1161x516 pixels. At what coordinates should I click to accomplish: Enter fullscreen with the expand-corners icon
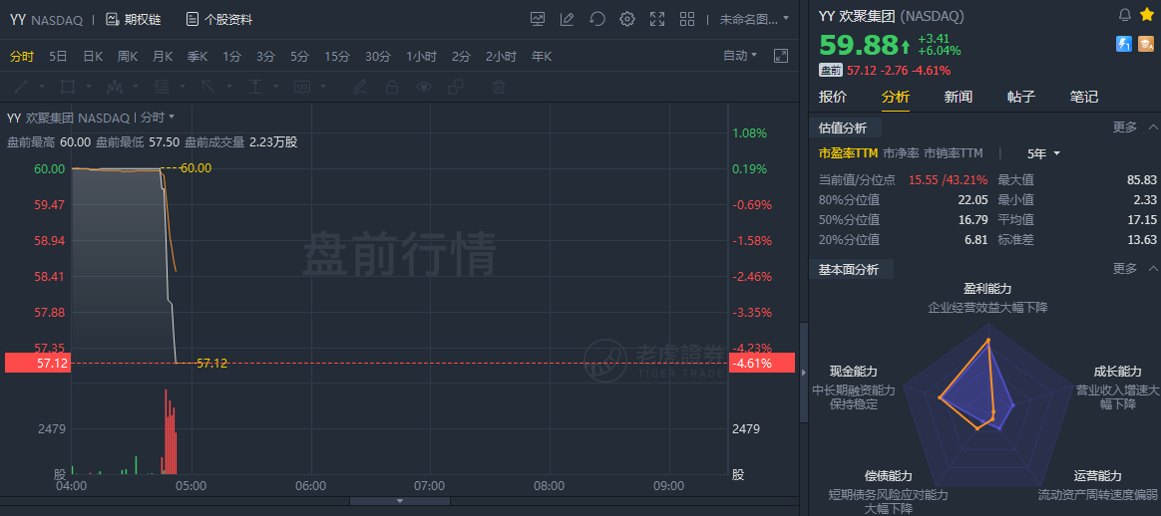click(x=656, y=19)
